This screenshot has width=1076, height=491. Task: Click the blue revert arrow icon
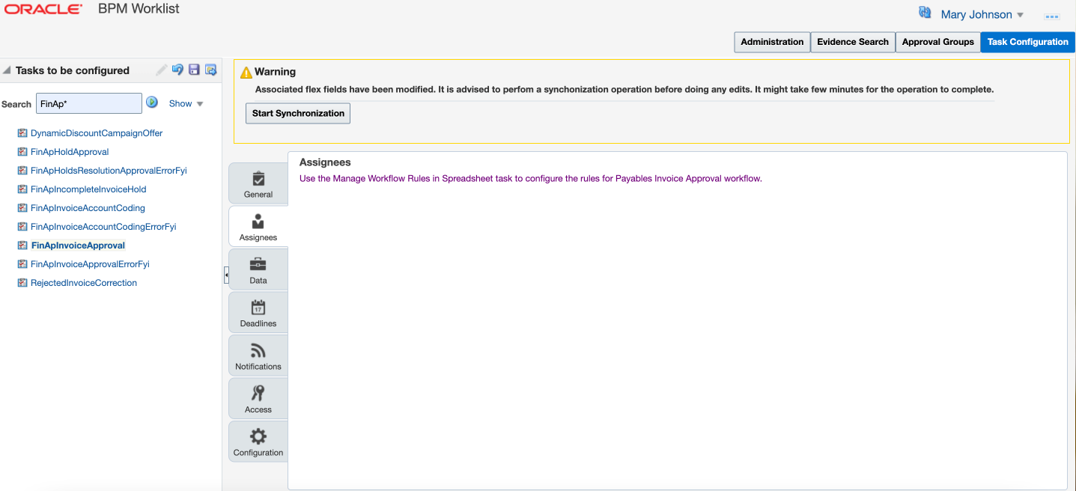(x=177, y=70)
